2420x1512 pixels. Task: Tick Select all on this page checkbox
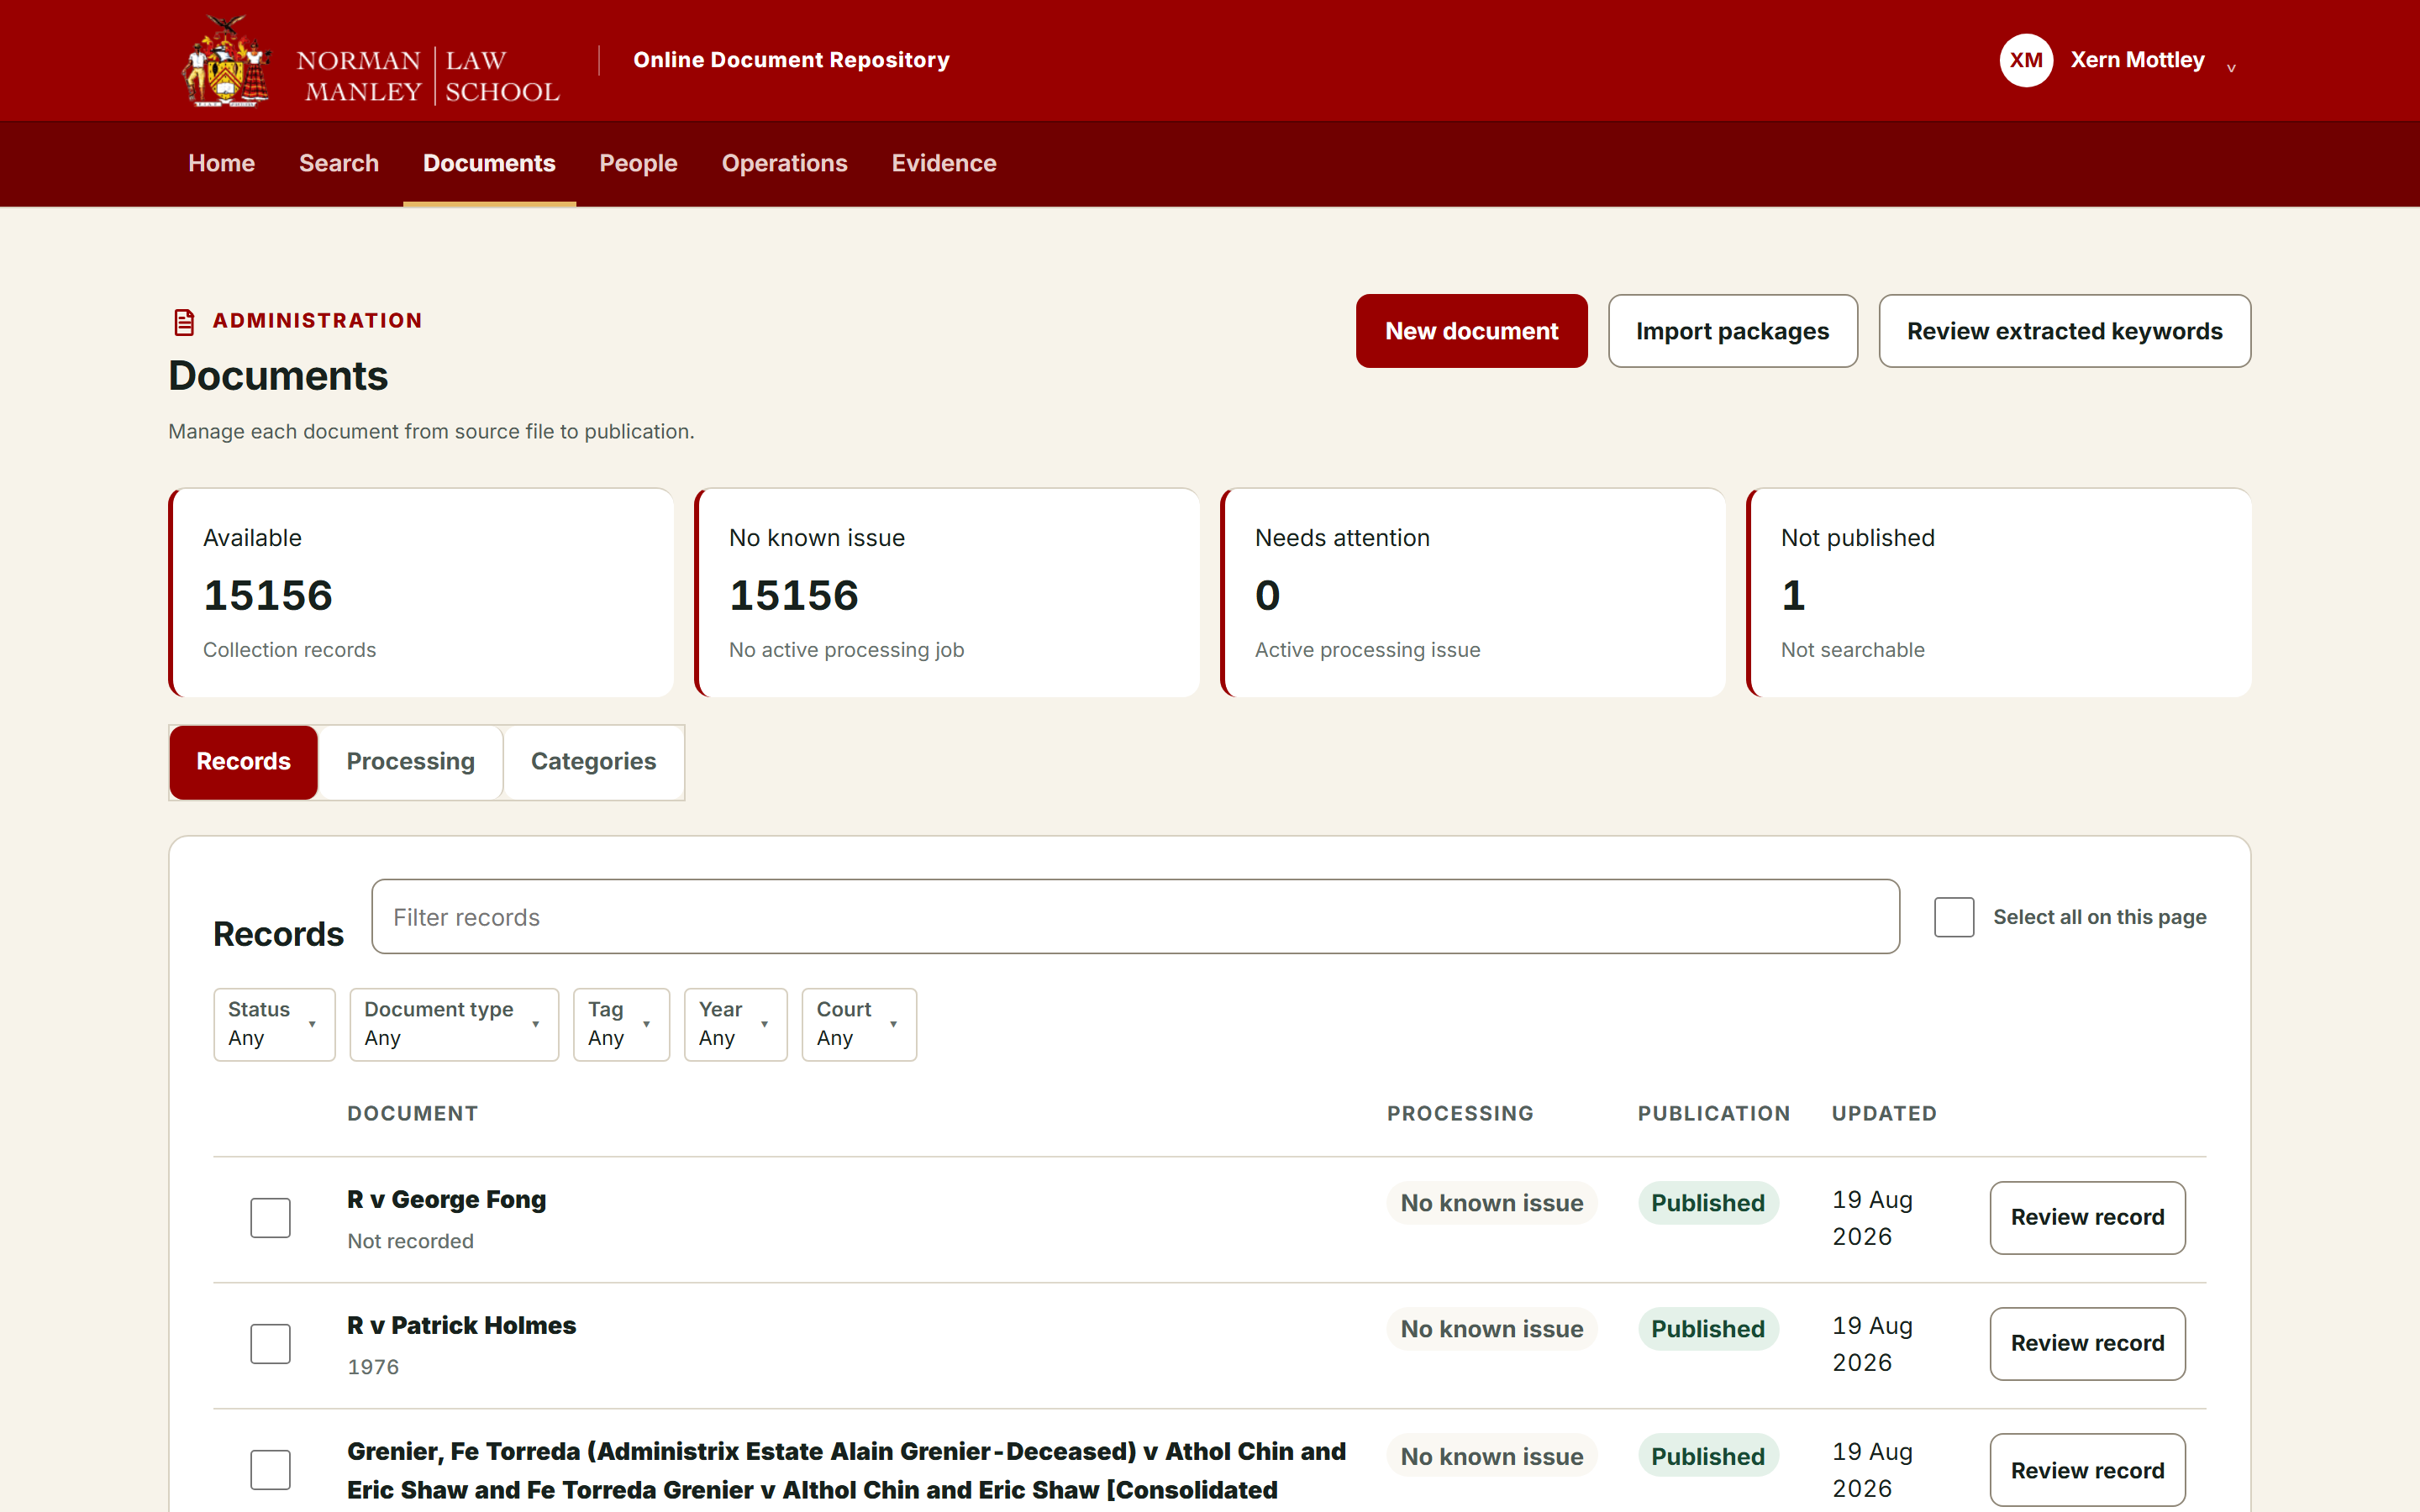point(1954,917)
